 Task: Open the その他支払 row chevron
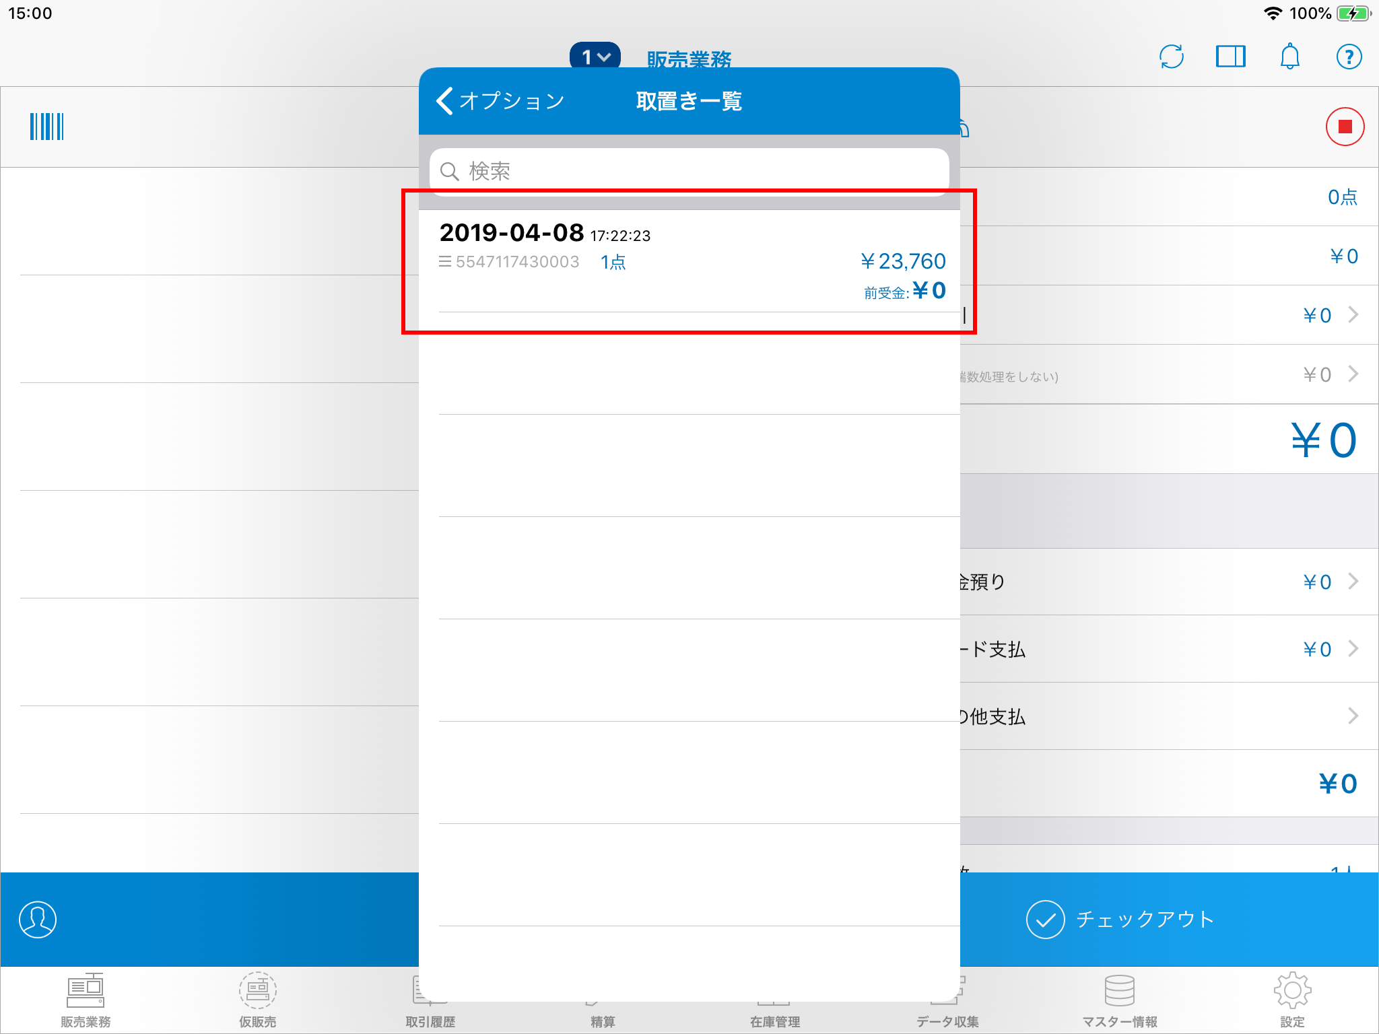pos(1353,716)
